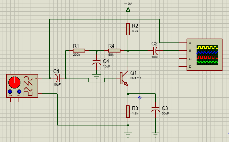This screenshot has height=142, width=229.
Task: Click the wire junction dot left of C1
Action: click(50, 78)
